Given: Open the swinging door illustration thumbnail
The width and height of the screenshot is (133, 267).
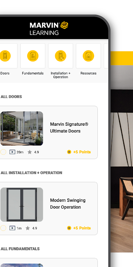Looking at the screenshot, I should tap(22, 205).
